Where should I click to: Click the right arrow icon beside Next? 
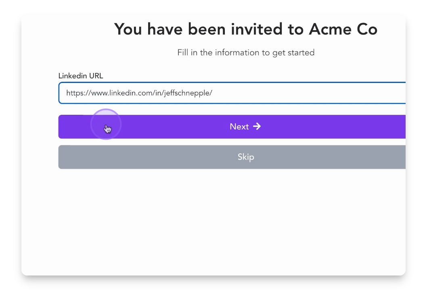pos(257,126)
